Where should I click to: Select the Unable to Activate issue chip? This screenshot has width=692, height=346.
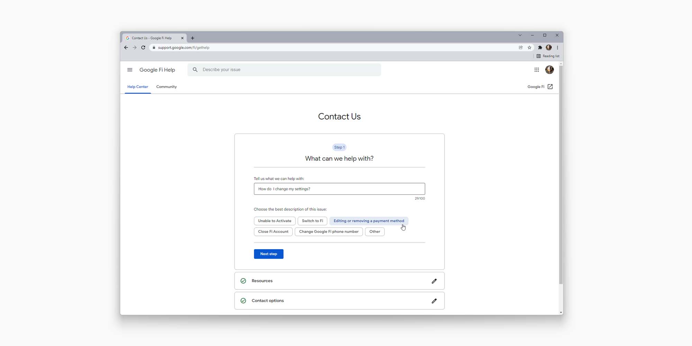tap(274, 221)
